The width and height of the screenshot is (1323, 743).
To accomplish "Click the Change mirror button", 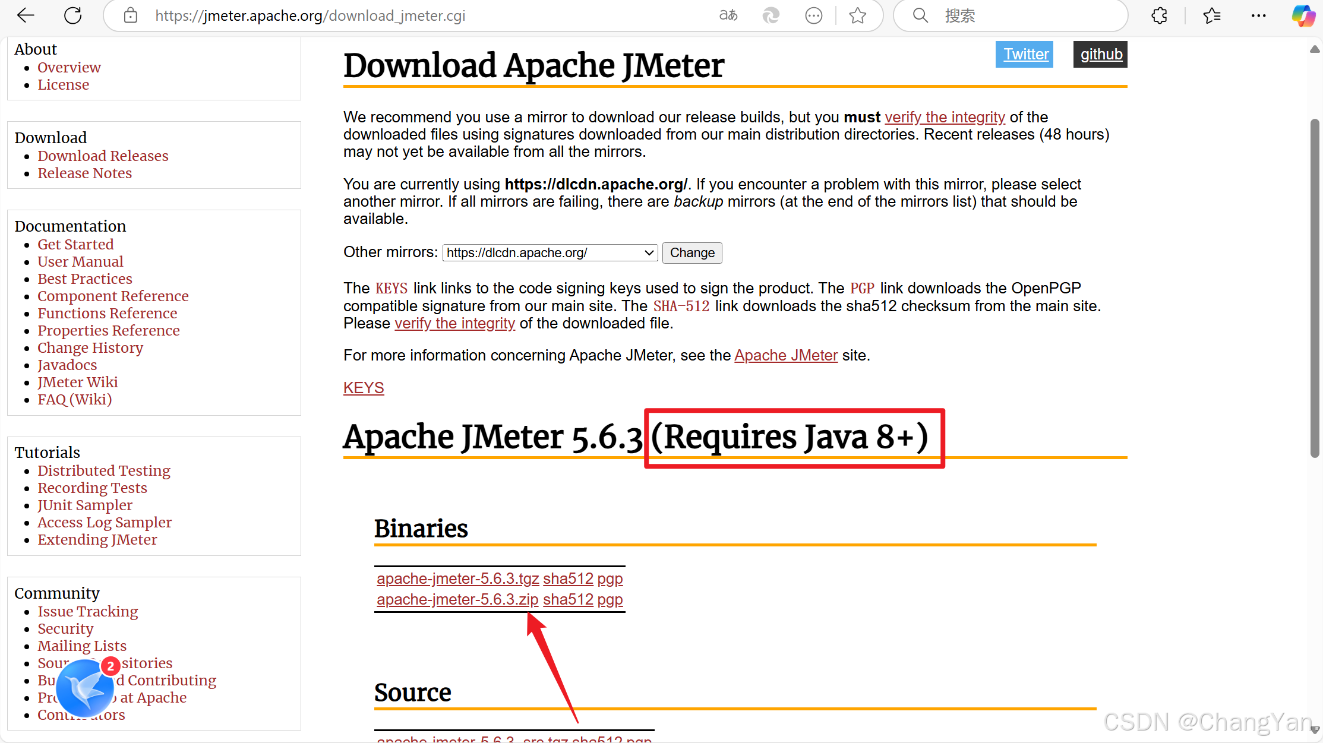I will click(692, 253).
